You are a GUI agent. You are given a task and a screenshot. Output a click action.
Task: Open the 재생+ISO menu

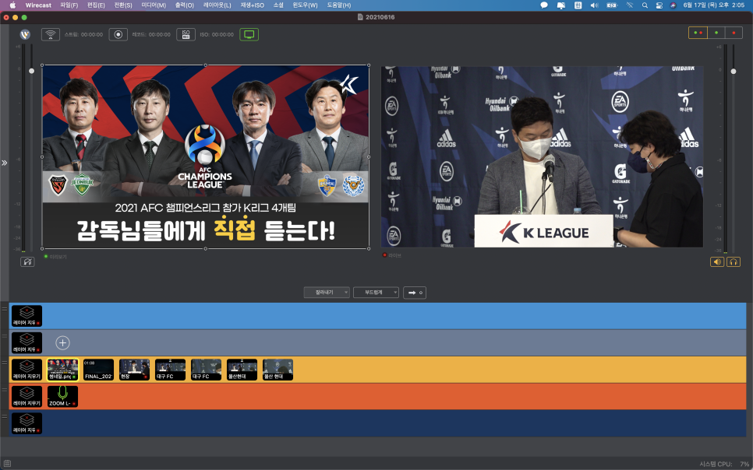(252, 5)
